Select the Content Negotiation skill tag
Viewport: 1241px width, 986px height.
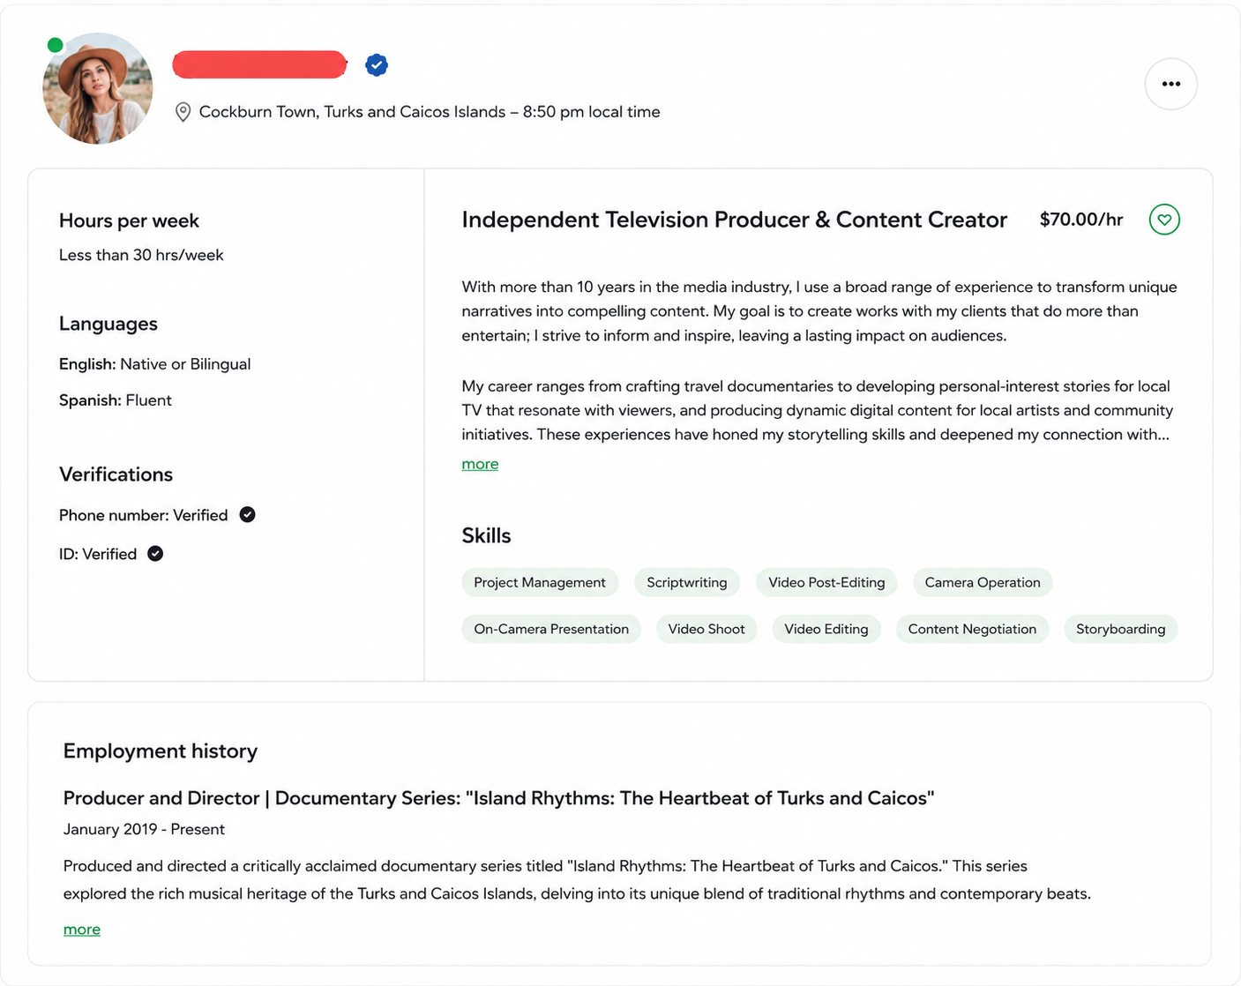click(972, 629)
